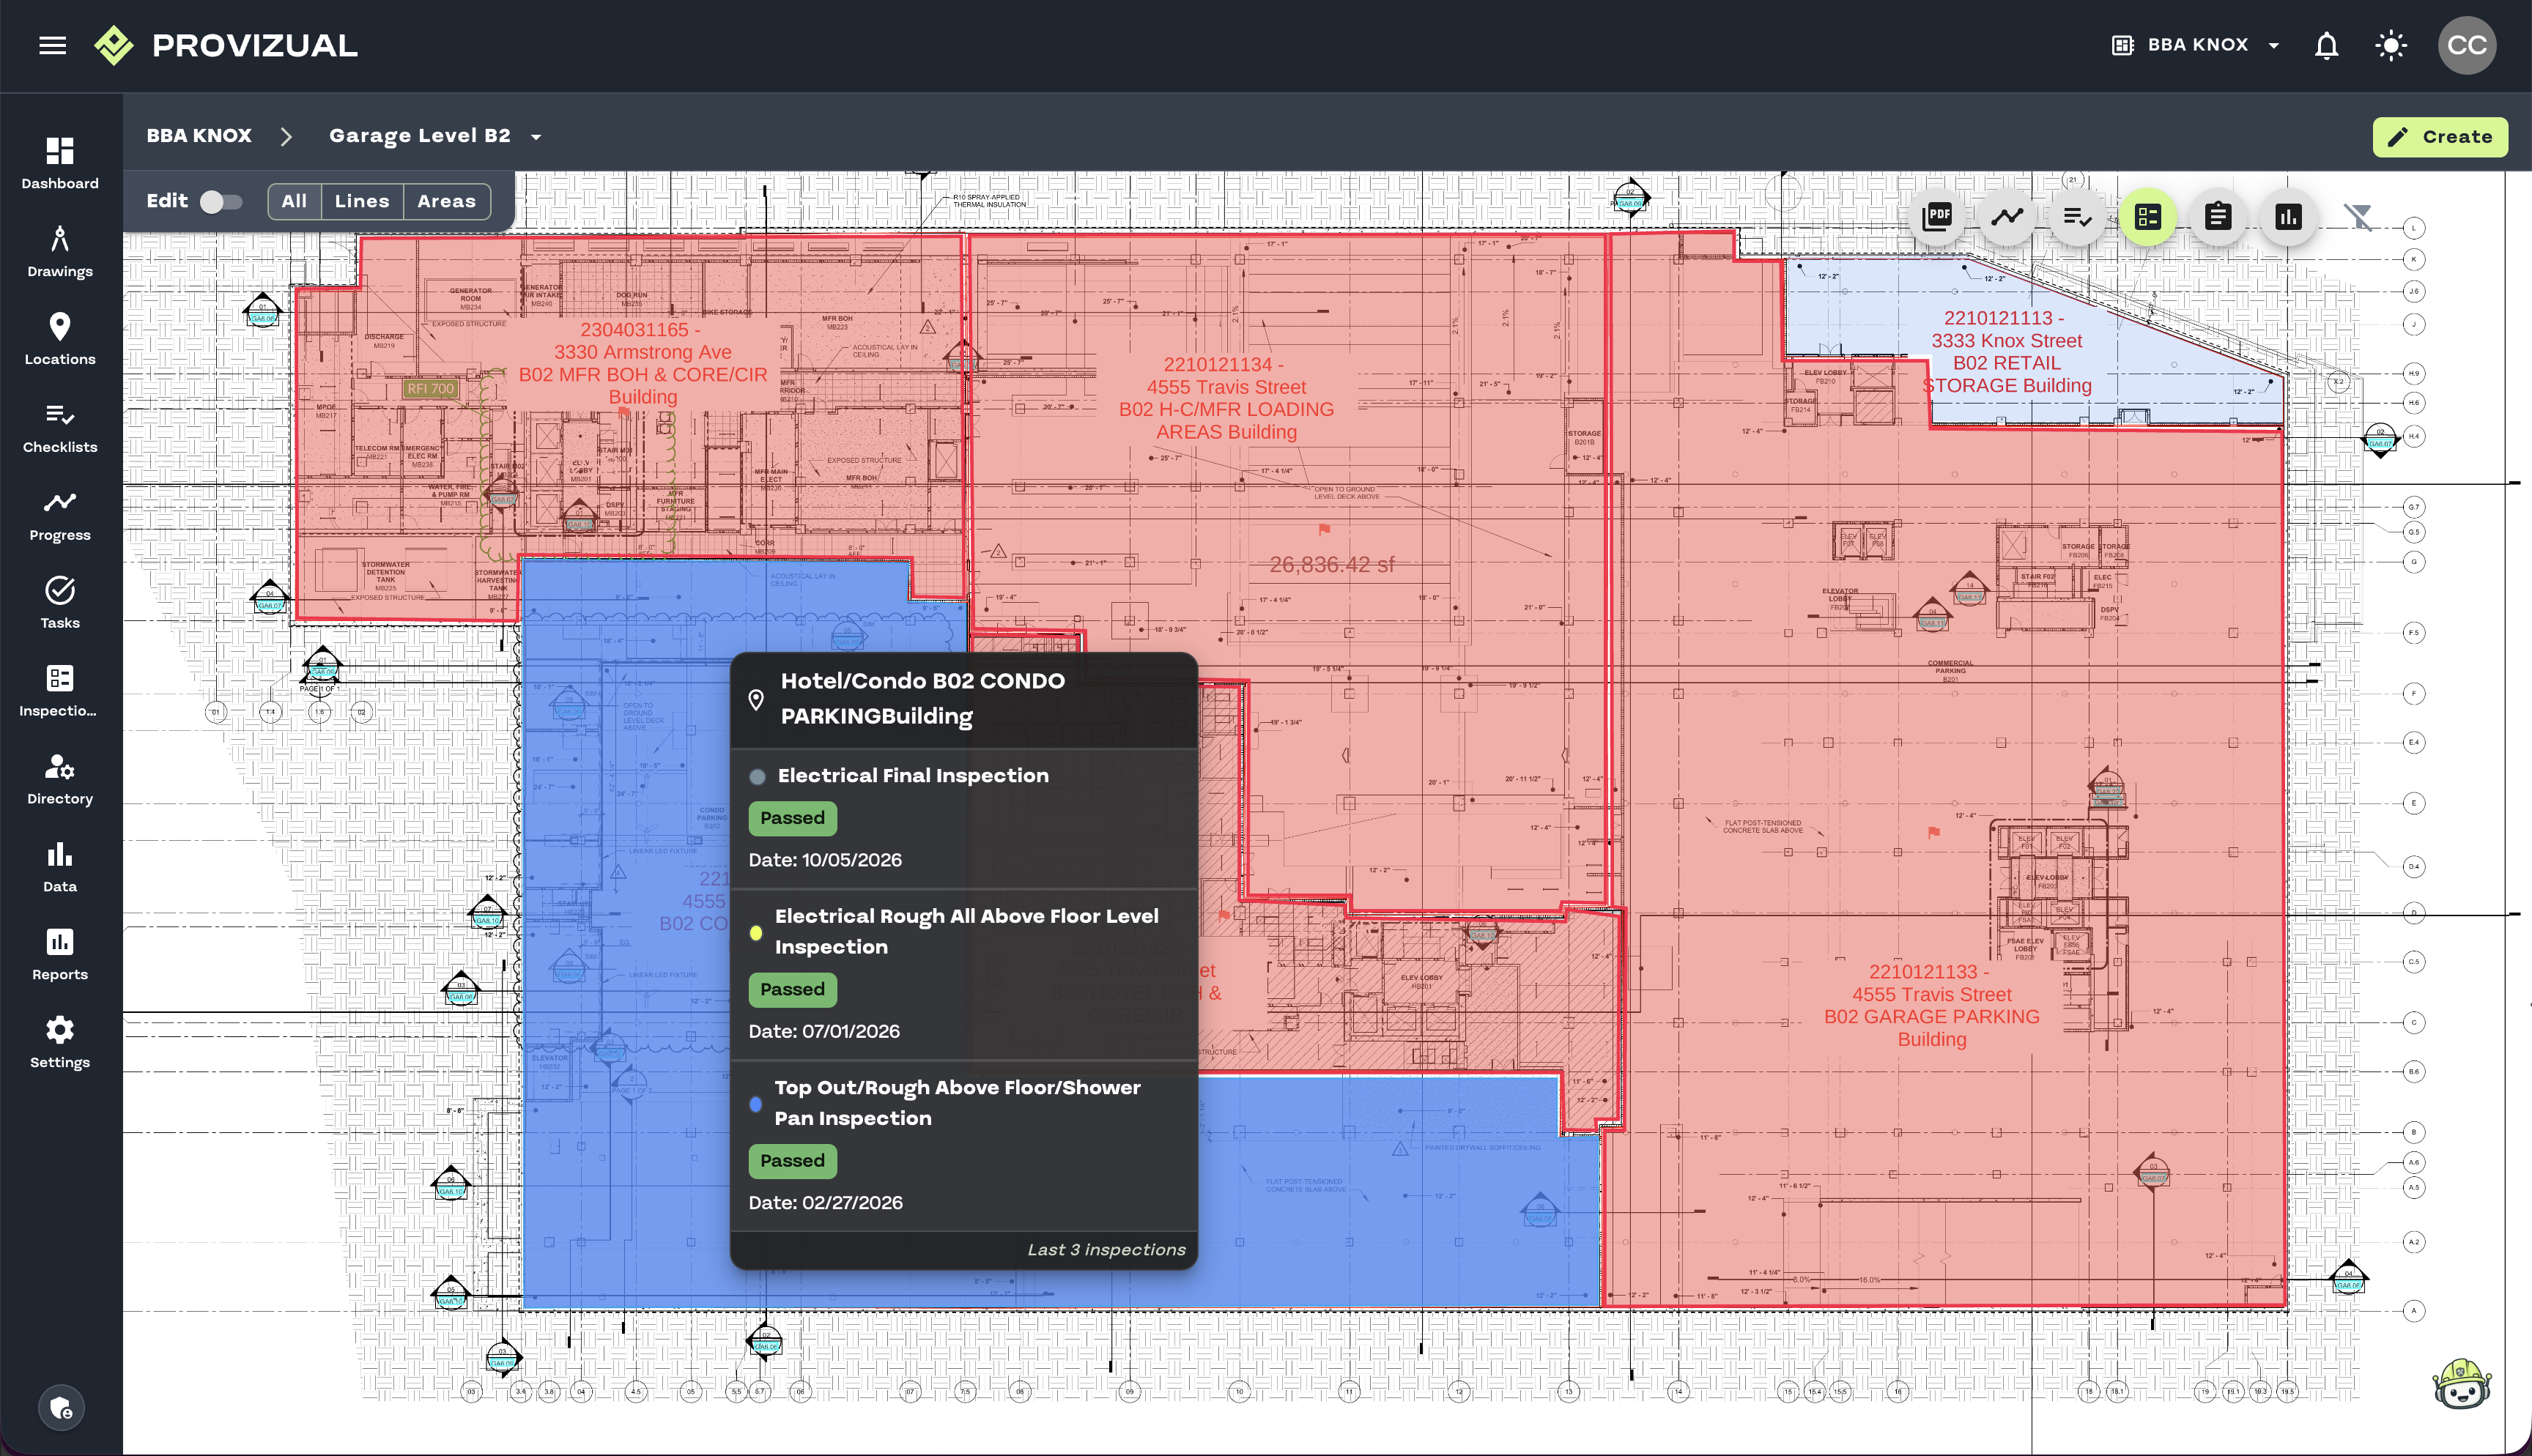The width and height of the screenshot is (2532, 1456).
Task: Go to Locations in the sidebar
Action: pos(60,339)
